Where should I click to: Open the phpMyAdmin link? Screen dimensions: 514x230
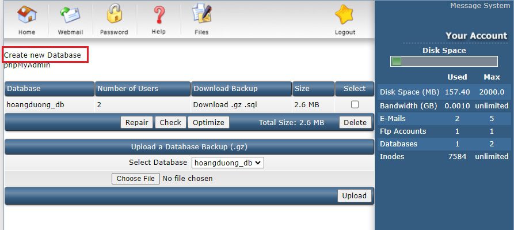pyautogui.click(x=27, y=65)
